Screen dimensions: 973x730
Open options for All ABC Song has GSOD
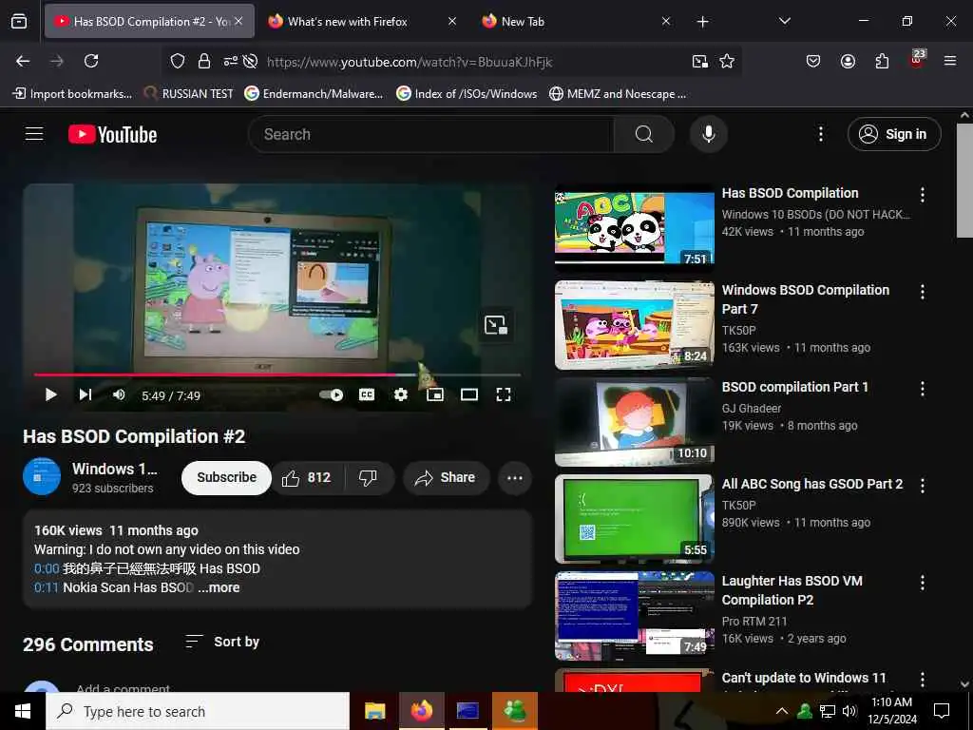(x=922, y=486)
